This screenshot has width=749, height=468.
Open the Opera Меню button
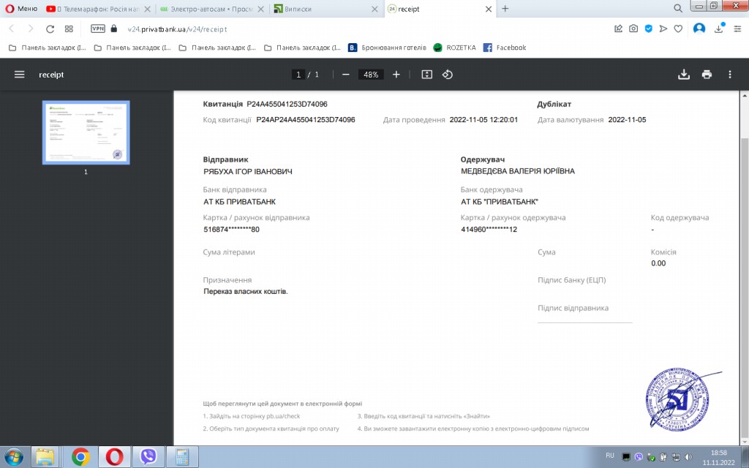pyautogui.click(x=20, y=9)
